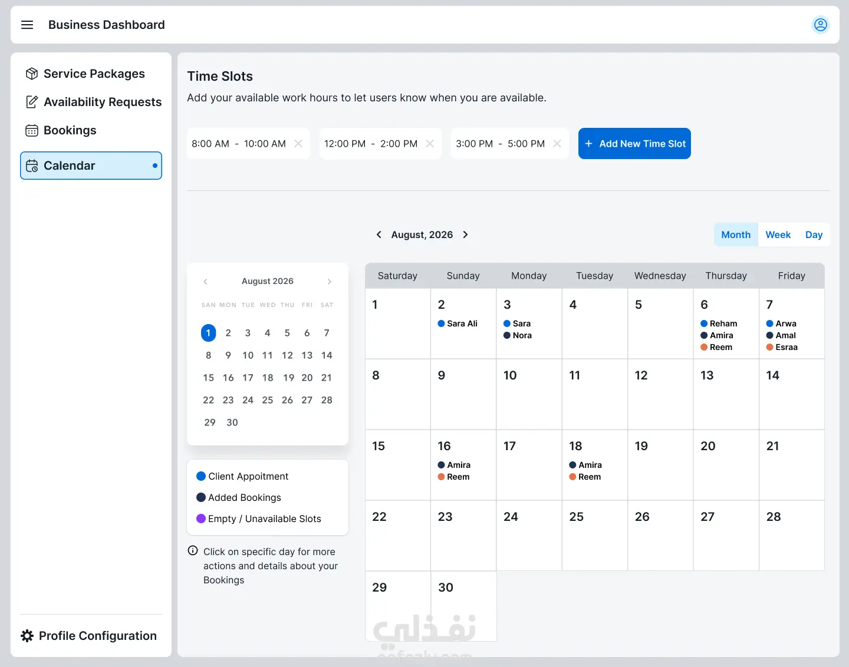Open Bookings menu item
The width and height of the screenshot is (849, 667).
pos(91,130)
